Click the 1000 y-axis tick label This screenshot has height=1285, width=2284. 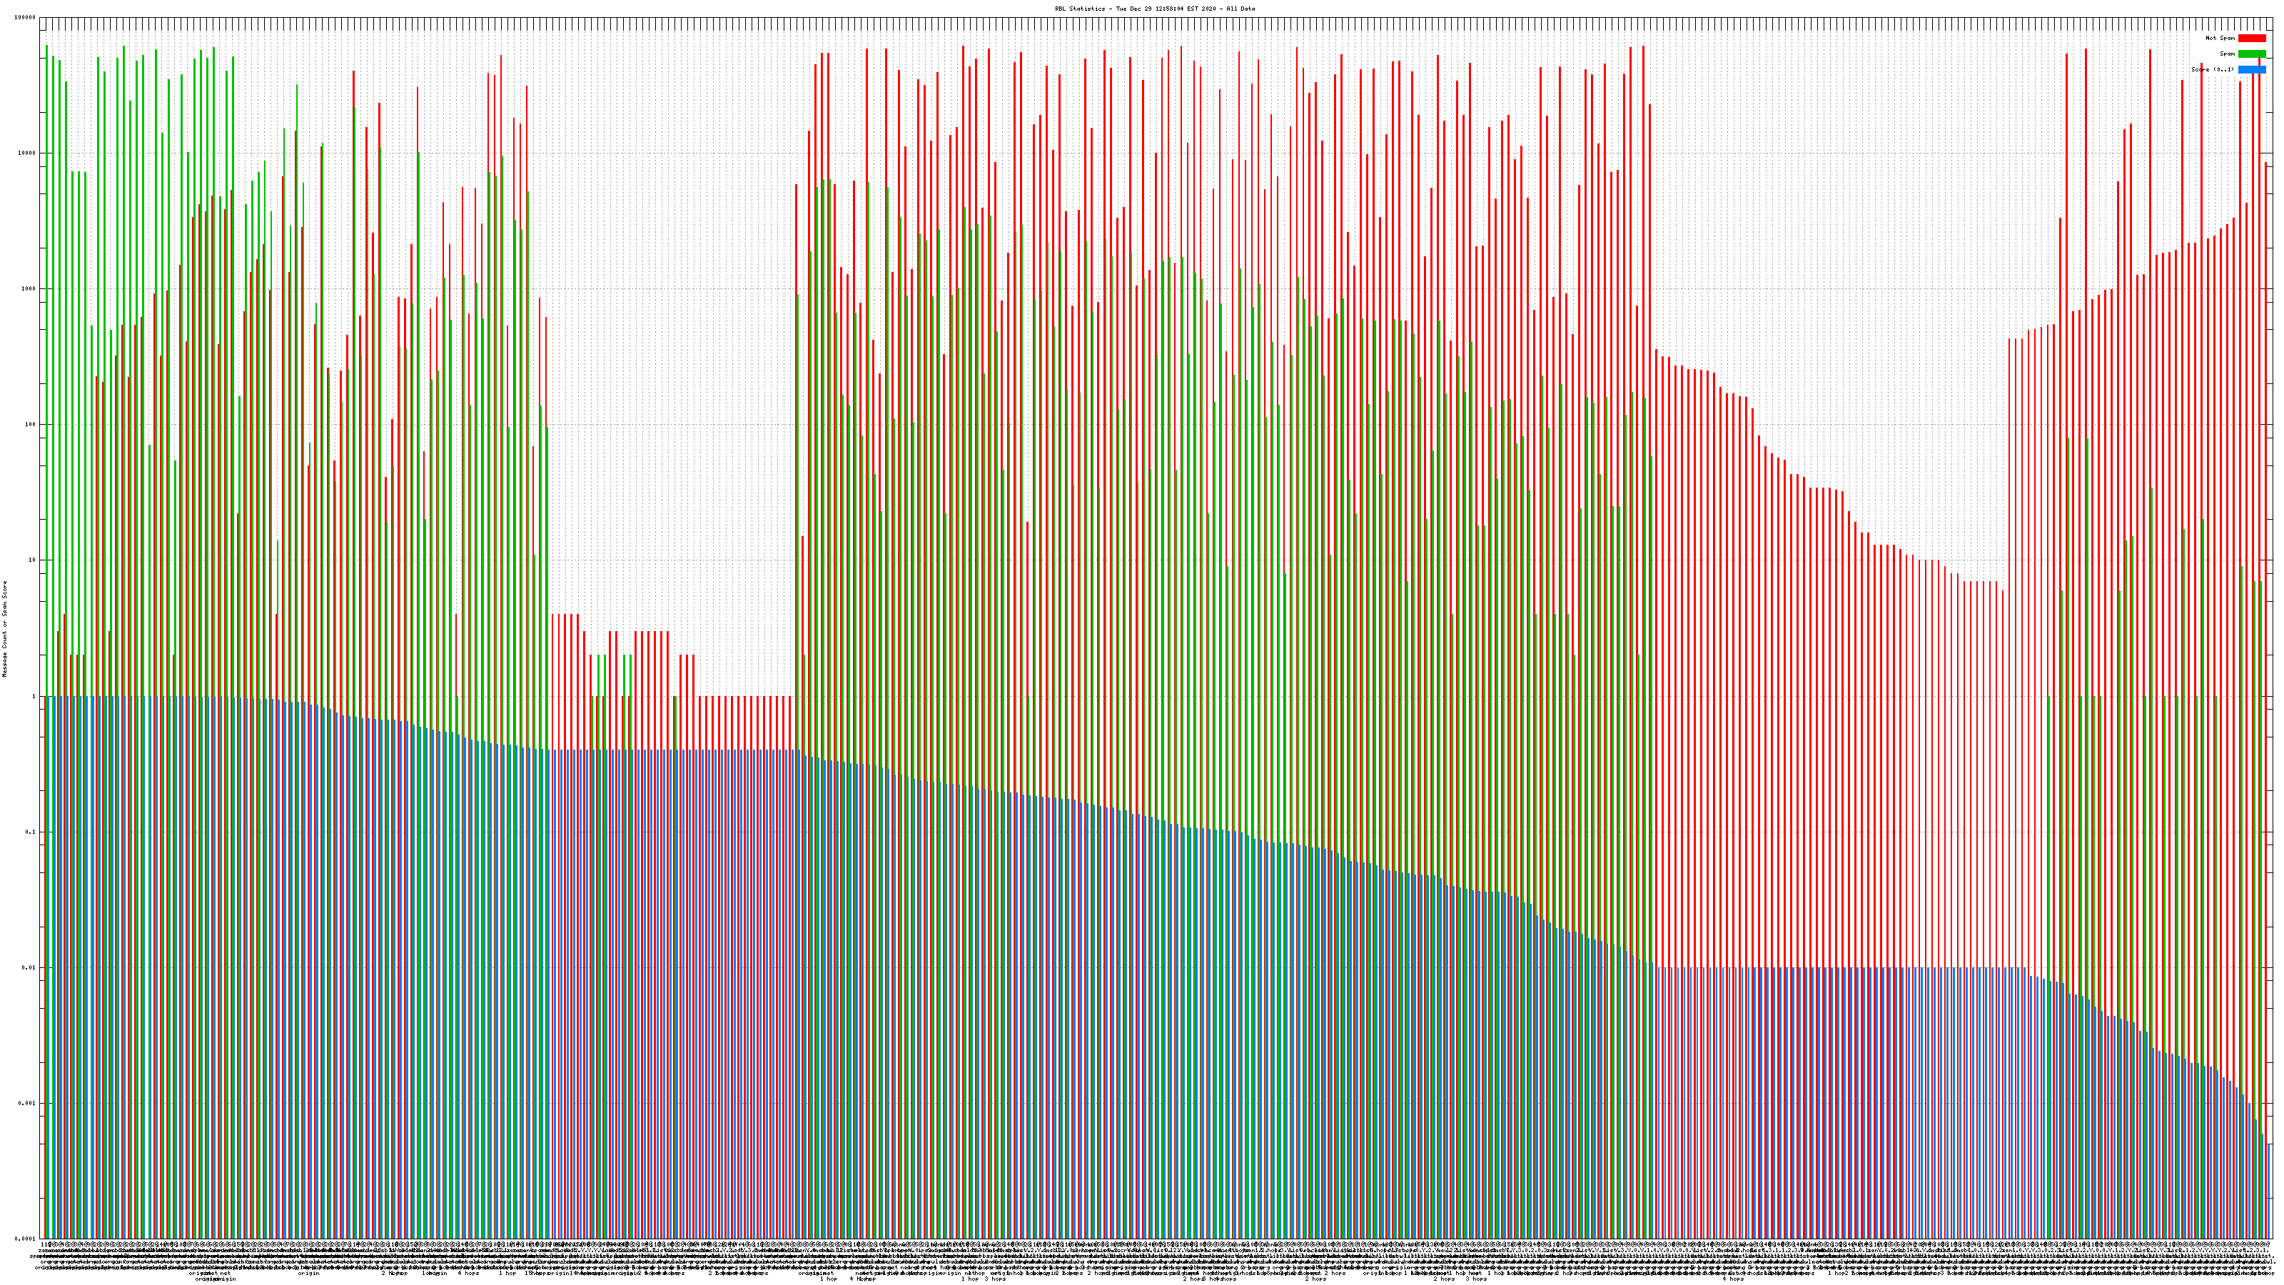(29, 289)
